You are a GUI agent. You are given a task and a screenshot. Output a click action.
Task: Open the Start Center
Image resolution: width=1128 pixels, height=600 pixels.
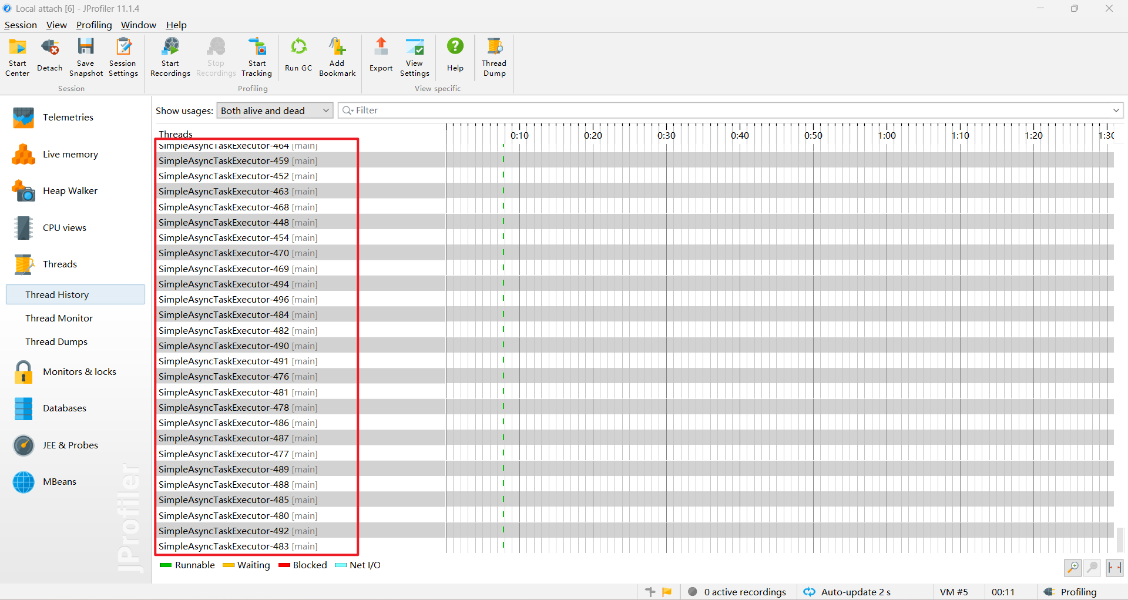tap(17, 57)
